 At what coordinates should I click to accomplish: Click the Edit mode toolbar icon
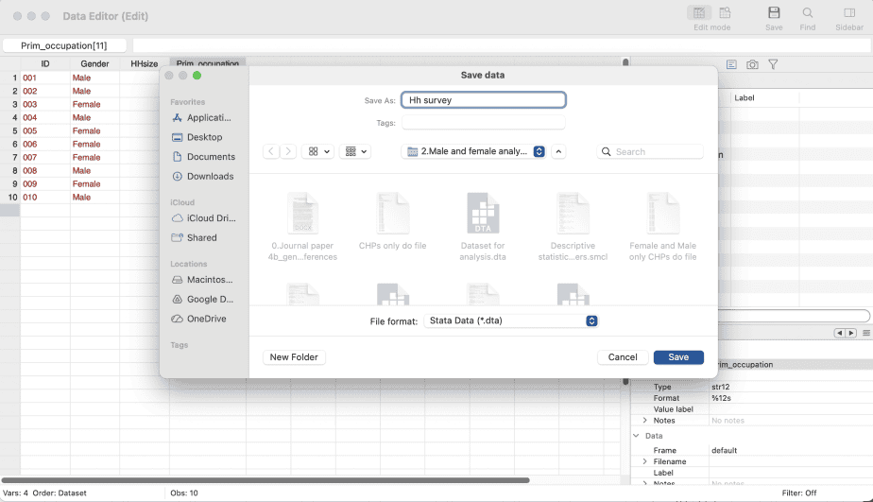(x=699, y=13)
